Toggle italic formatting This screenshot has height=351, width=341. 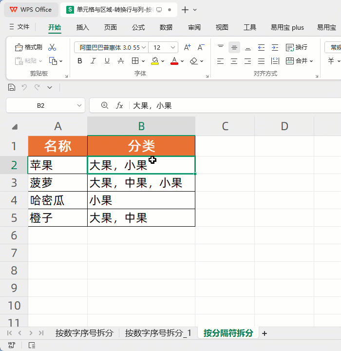pyautogui.click(x=94, y=61)
